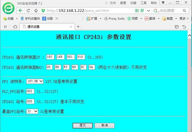Expand the 截图 dropdown arrow
Screen dimensions: 192x132
coord(176,19)
